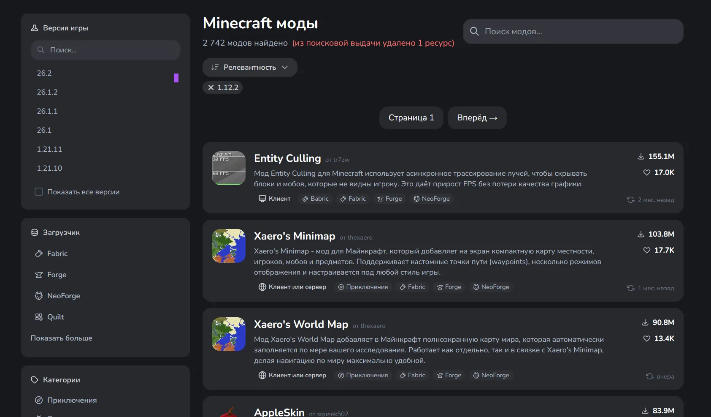Click the download icon next to 155.1M
711x417 pixels.
coord(641,156)
